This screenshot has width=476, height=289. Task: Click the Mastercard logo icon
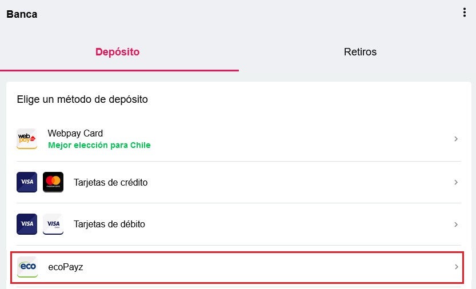click(53, 182)
